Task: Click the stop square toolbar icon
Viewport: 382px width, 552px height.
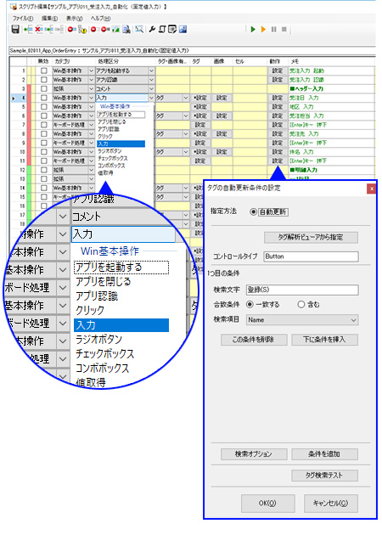Action: [284, 29]
